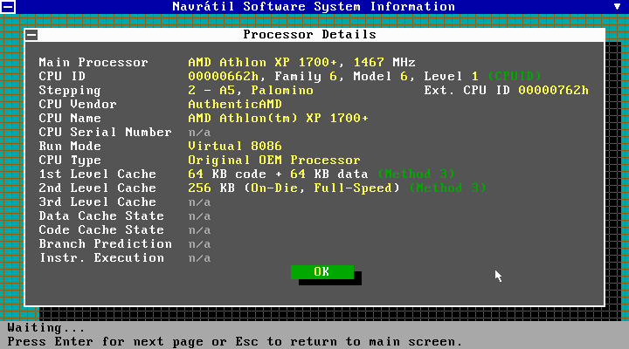This screenshot has height=349, width=629.
Task: Select the 'Stepping' label
Action: pos(70,91)
